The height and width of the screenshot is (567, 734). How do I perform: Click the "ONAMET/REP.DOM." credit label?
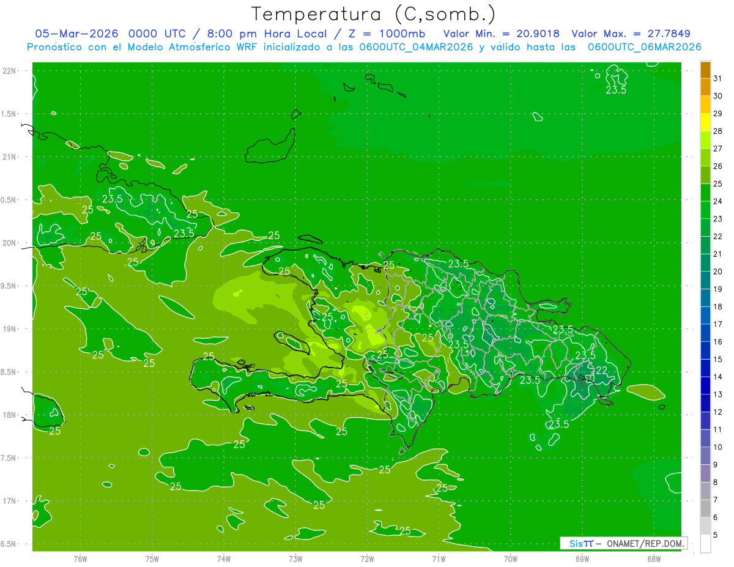[646, 543]
